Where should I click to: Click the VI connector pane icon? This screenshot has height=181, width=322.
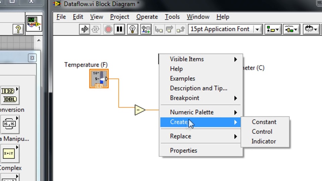(x=34, y=23)
